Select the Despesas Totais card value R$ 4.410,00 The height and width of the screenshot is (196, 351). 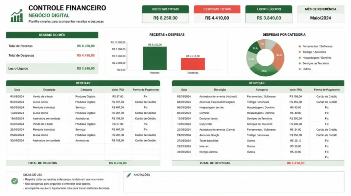click(217, 18)
